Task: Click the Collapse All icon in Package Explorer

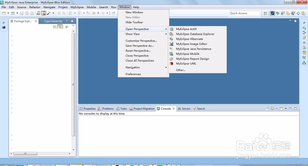Action: pyautogui.click(x=55, y=27)
